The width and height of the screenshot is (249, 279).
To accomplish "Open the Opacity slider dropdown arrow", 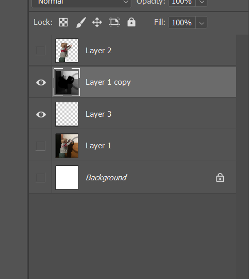I will tap(202, 3).
